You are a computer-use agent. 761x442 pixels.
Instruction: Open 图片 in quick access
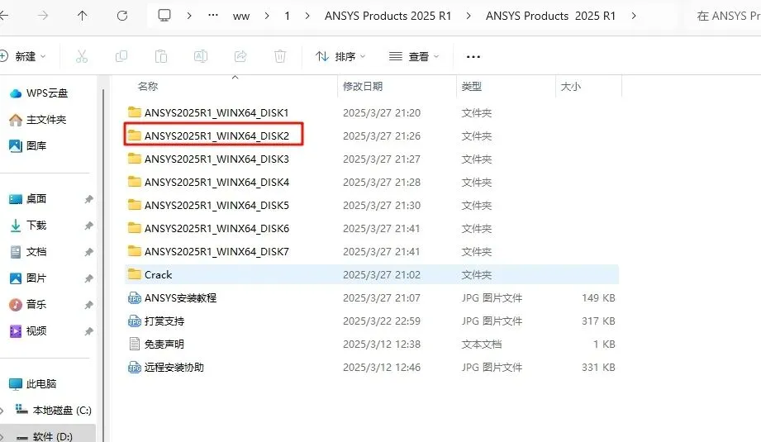[x=28, y=278]
